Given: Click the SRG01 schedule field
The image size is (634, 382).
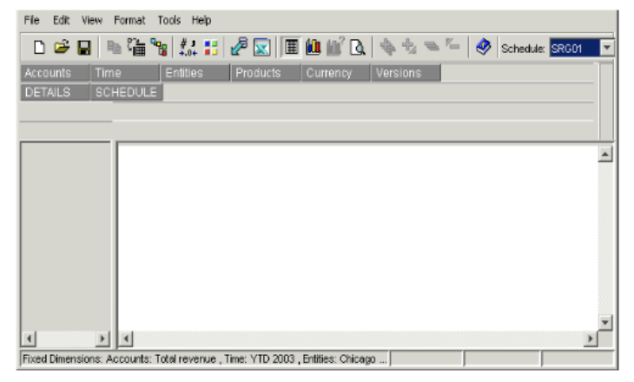Looking at the screenshot, I should pyautogui.click(x=573, y=49).
